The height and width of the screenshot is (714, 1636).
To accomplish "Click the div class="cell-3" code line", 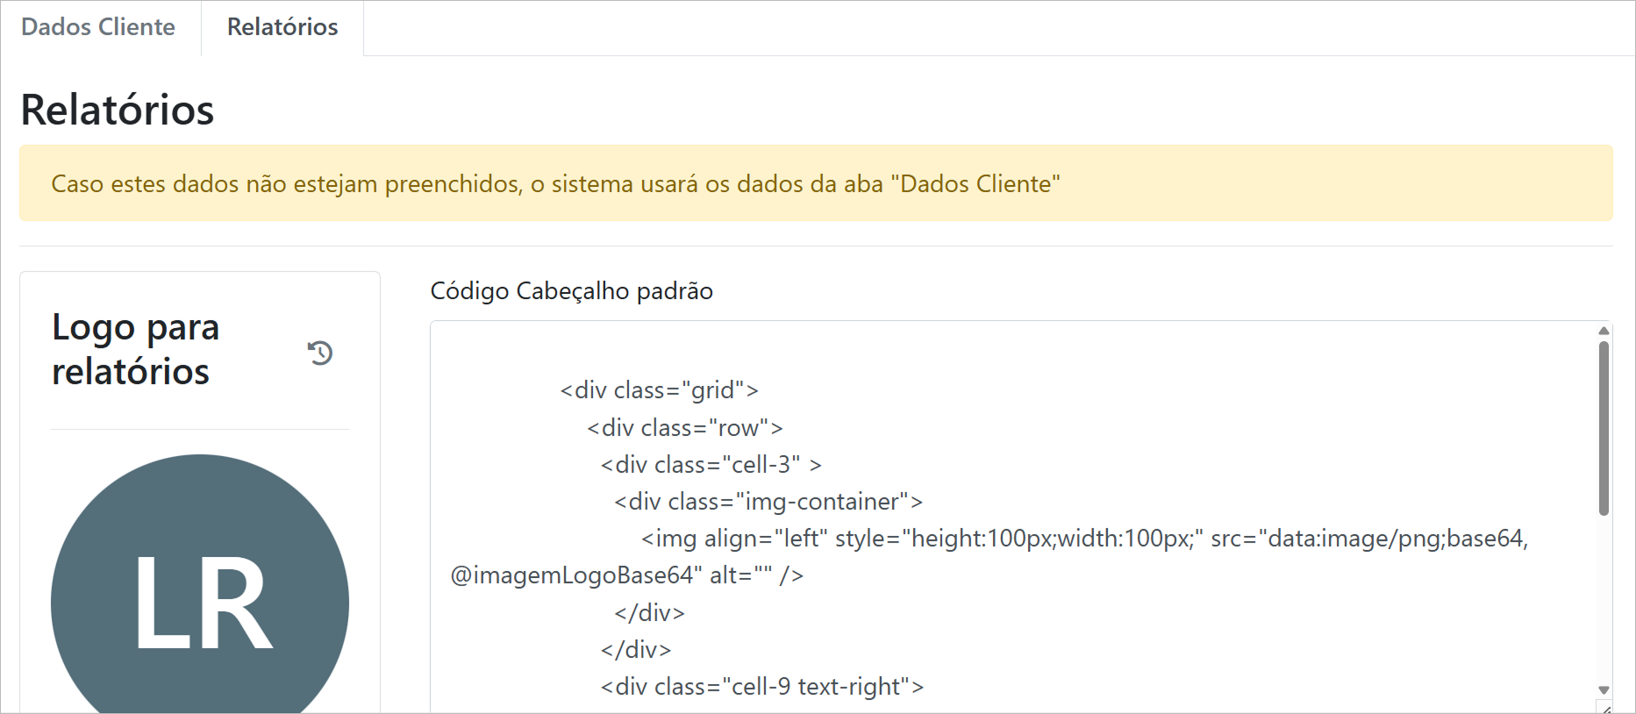I will coord(711,465).
